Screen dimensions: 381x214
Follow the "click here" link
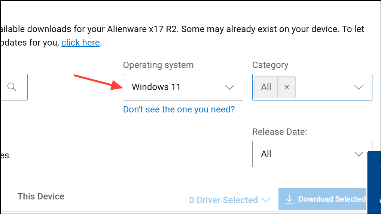(80, 43)
